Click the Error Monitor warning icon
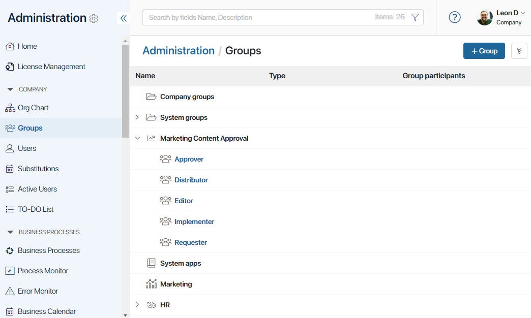531x318 pixels. [10, 291]
